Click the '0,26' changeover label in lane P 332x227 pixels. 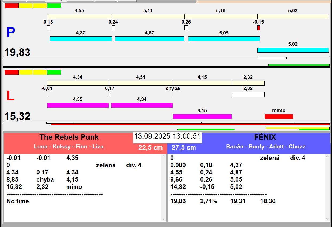click(186, 22)
